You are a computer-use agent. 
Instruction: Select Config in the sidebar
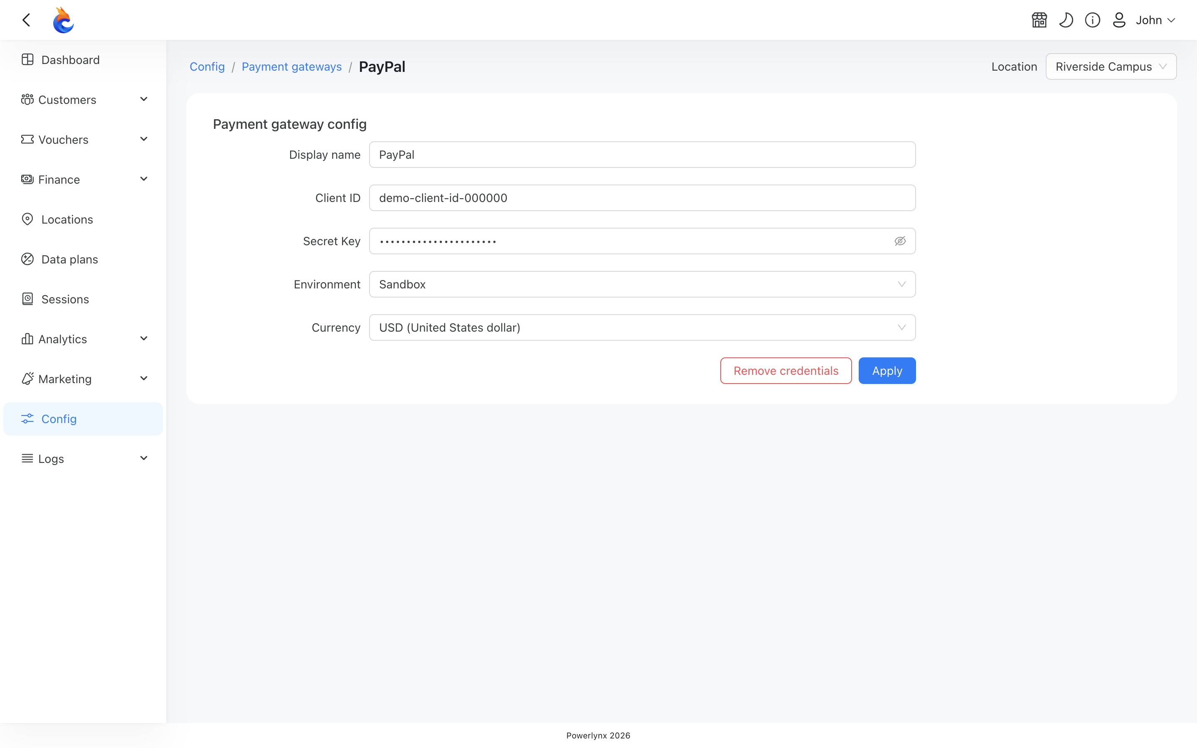coord(83,418)
